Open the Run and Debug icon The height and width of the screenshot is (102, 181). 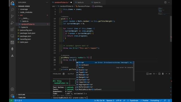[x=12, y=23]
